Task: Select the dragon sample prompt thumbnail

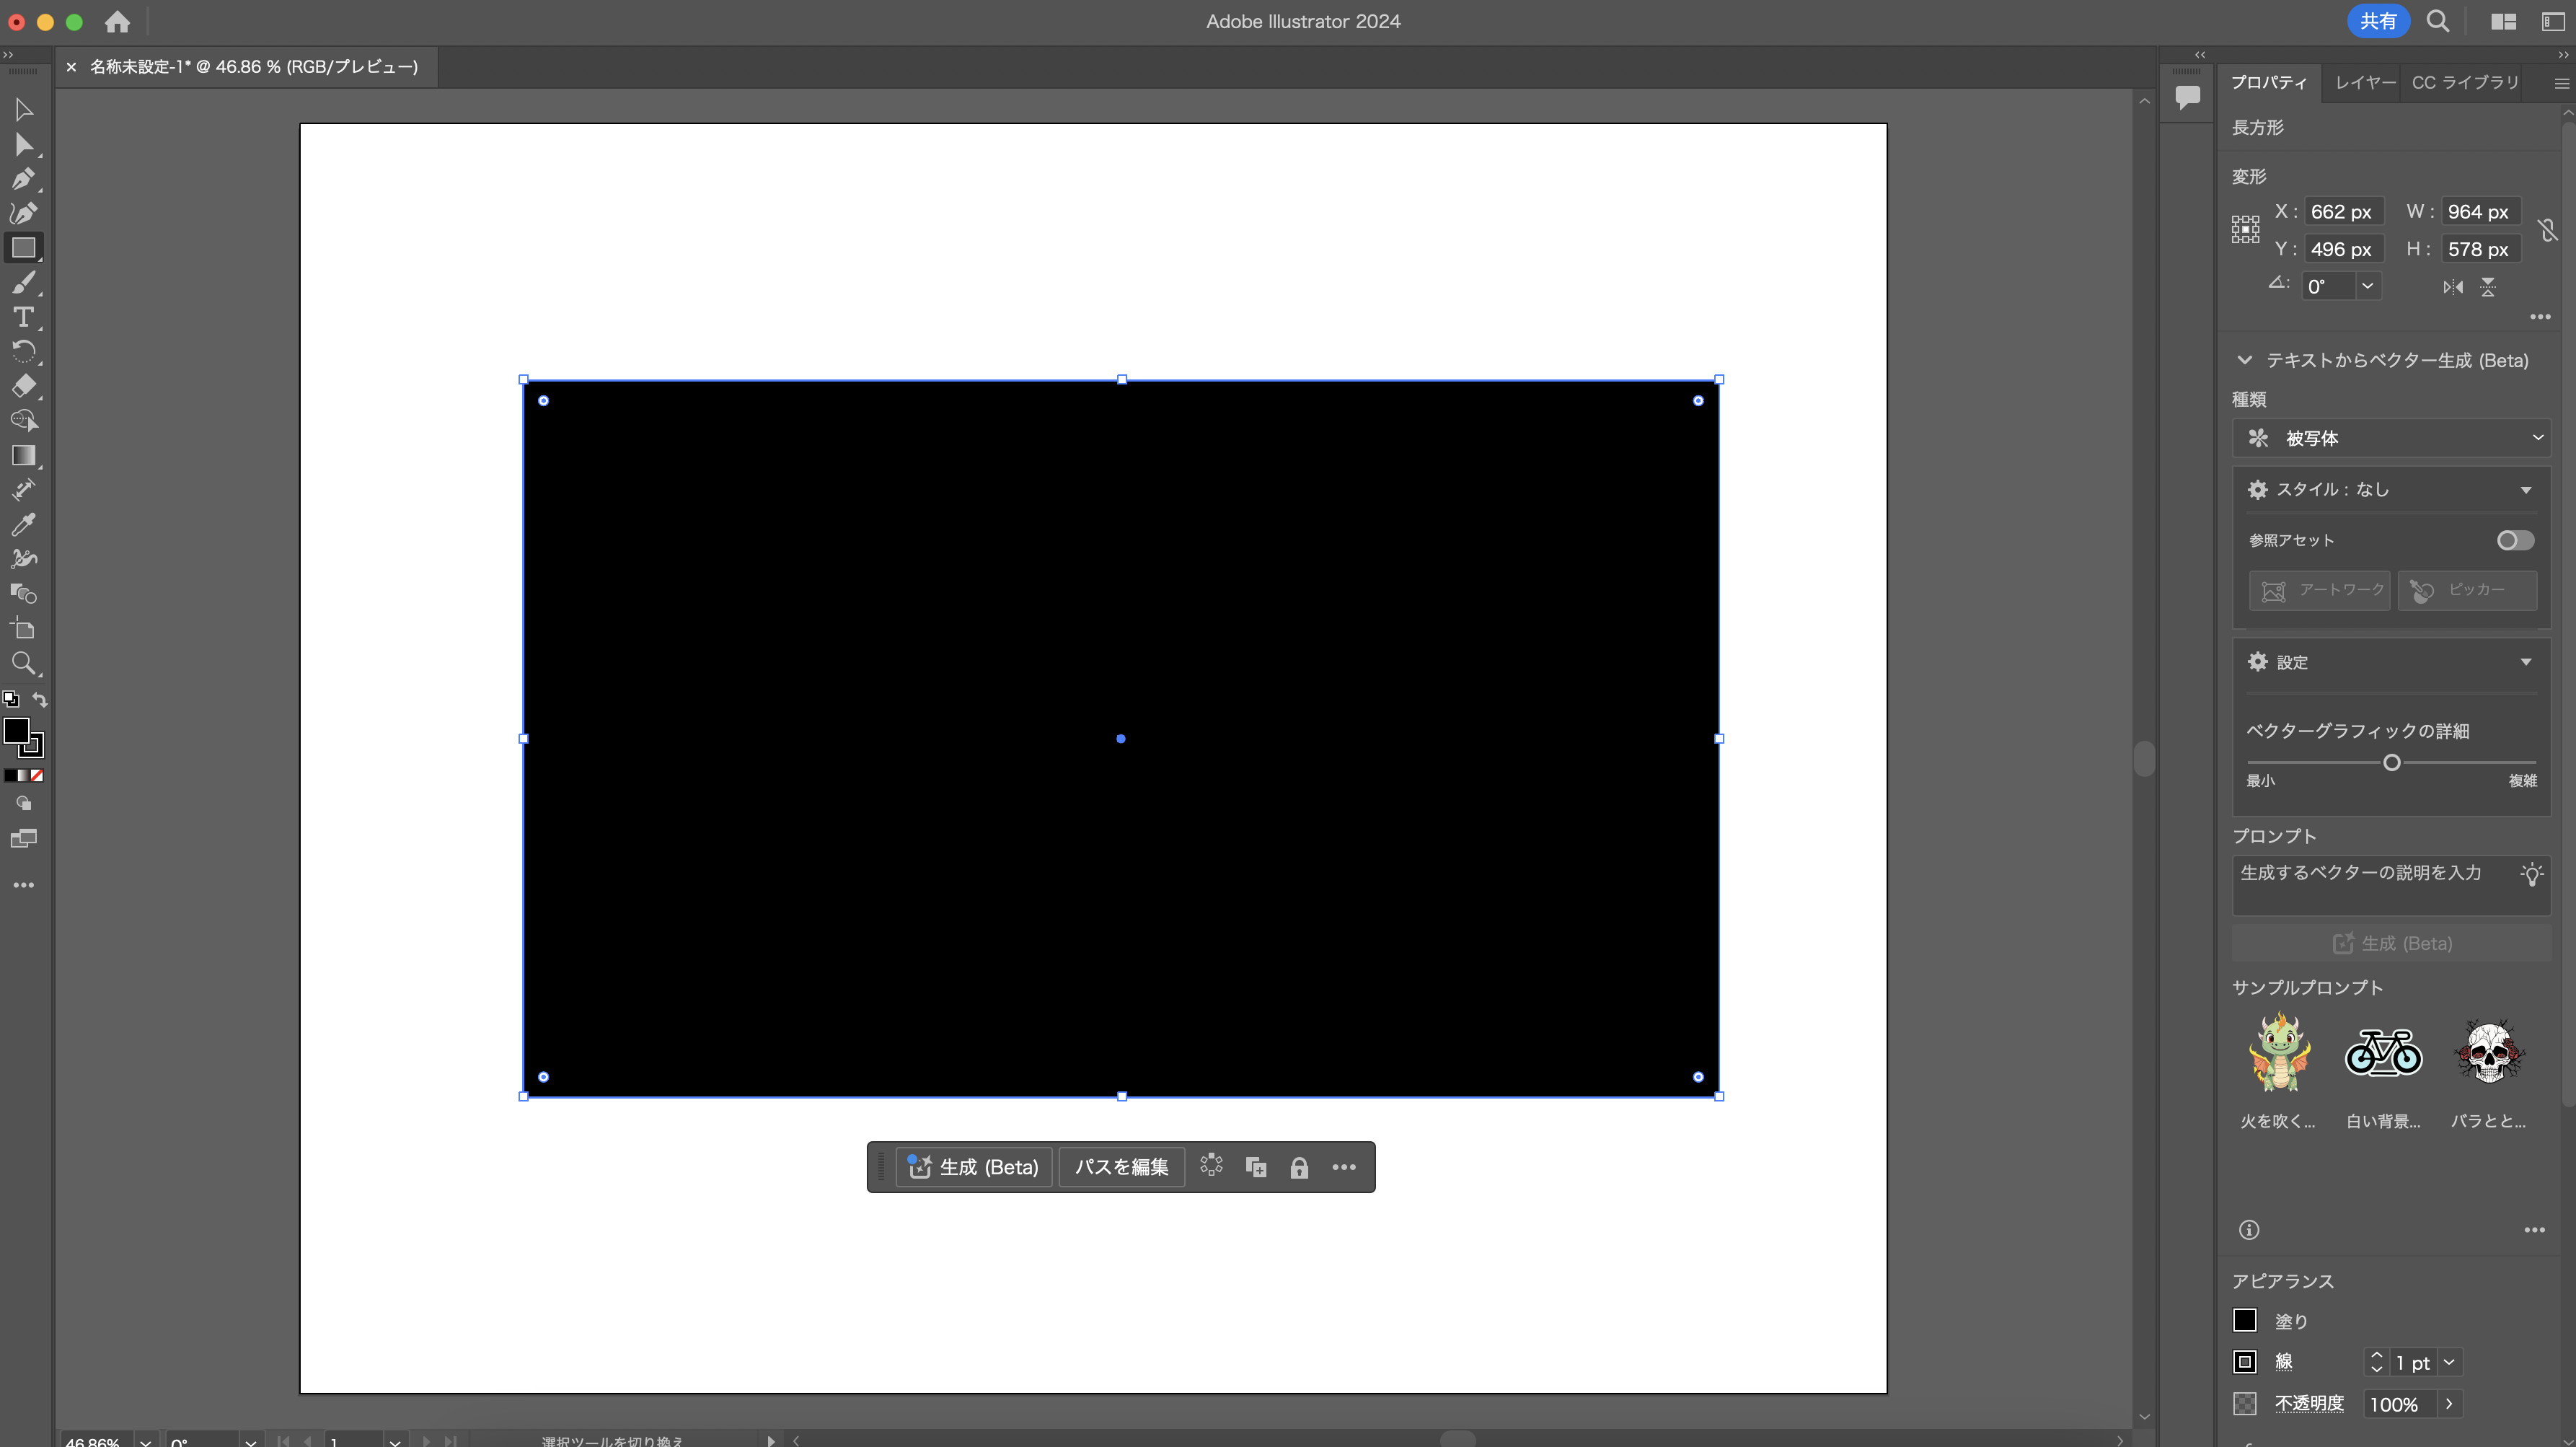Action: point(2280,1052)
